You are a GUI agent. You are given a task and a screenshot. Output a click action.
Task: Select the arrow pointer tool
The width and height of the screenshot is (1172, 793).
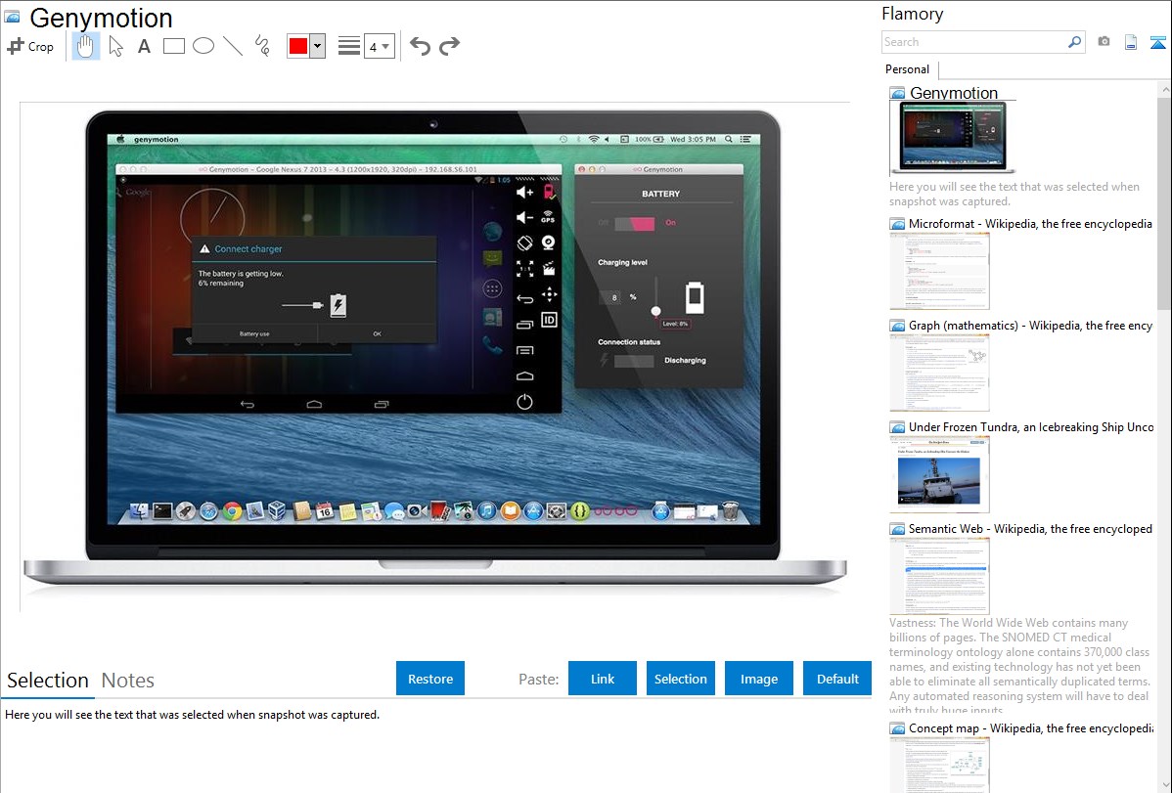click(115, 46)
